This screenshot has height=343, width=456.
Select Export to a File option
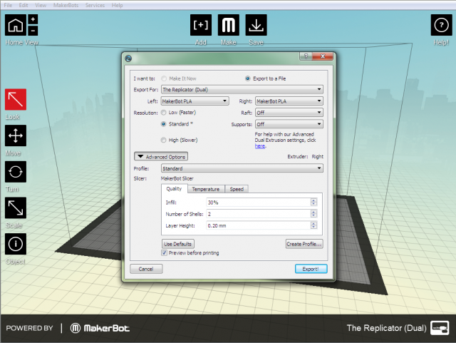click(x=247, y=78)
